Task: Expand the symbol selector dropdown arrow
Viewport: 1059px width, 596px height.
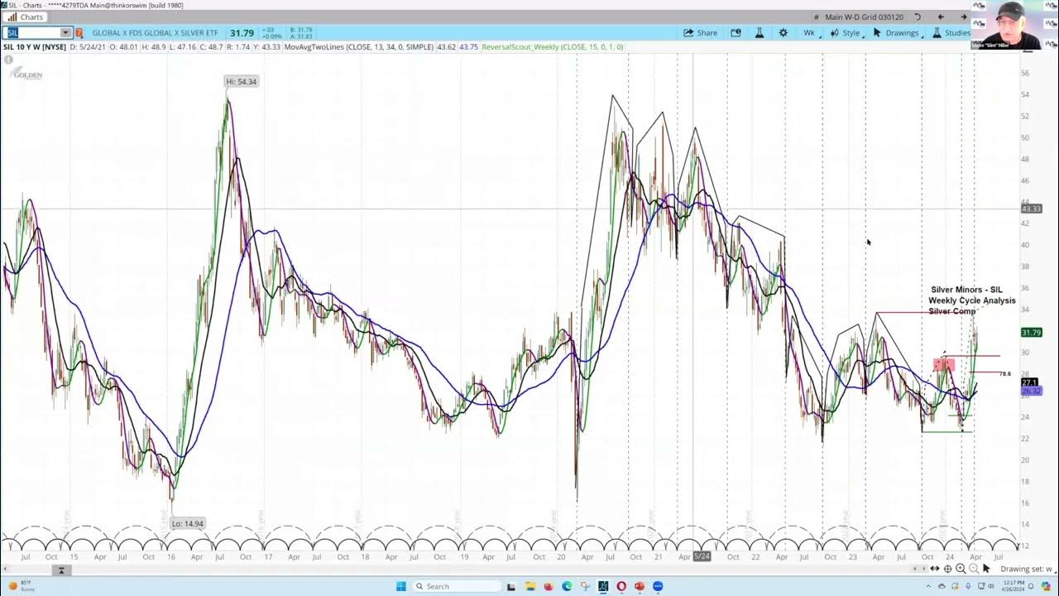Action: pos(65,33)
